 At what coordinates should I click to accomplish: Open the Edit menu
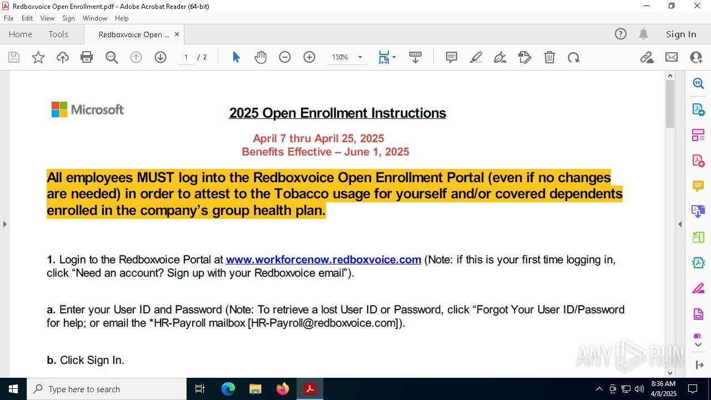(x=27, y=18)
